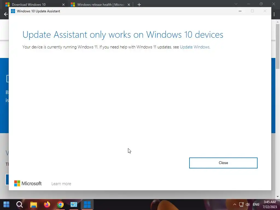Switch to Chrome in the taskbar
Image resolution: width=280 pixels, height=210 pixels.
click(x=60, y=205)
